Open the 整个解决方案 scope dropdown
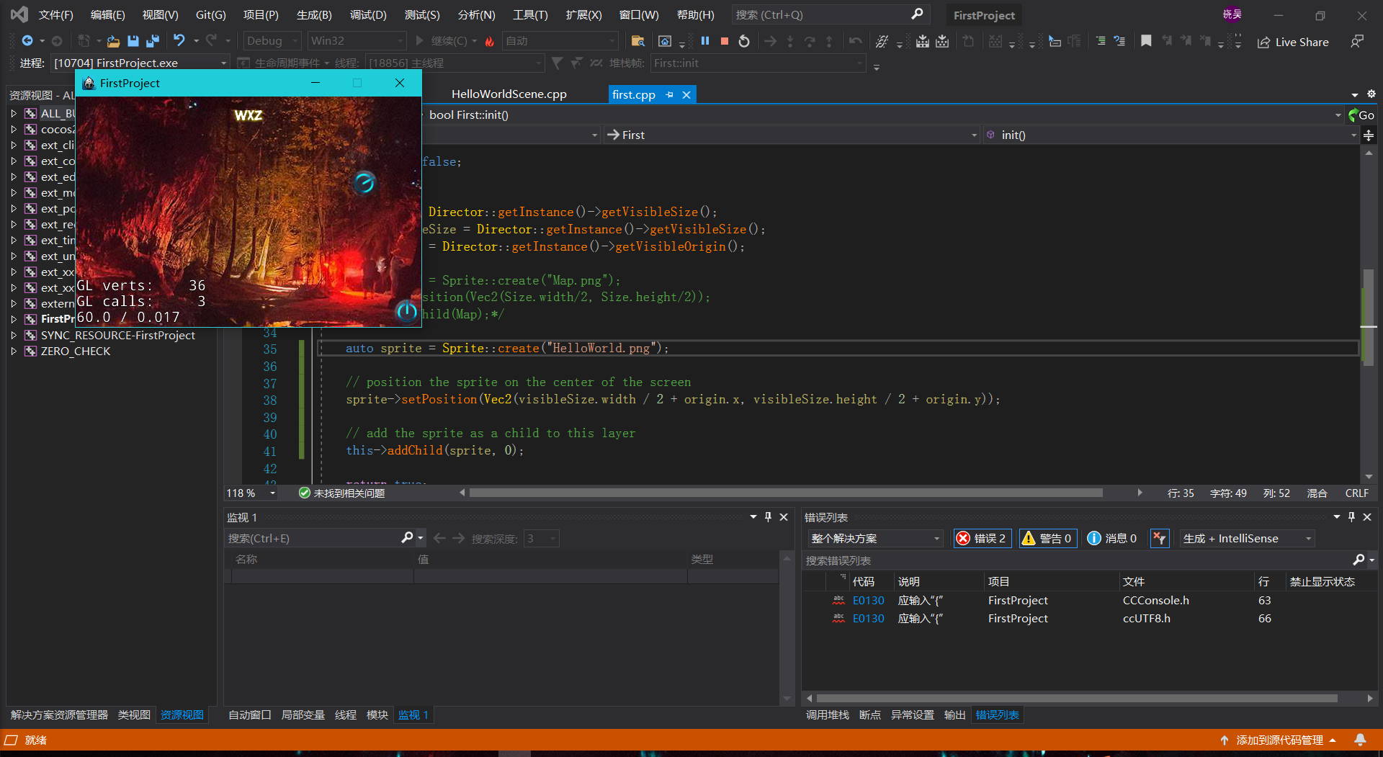The width and height of the screenshot is (1383, 757). (874, 538)
